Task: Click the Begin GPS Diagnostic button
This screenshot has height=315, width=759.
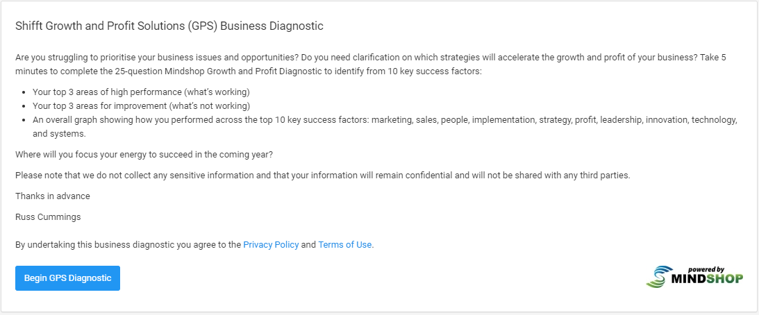Action: click(68, 278)
